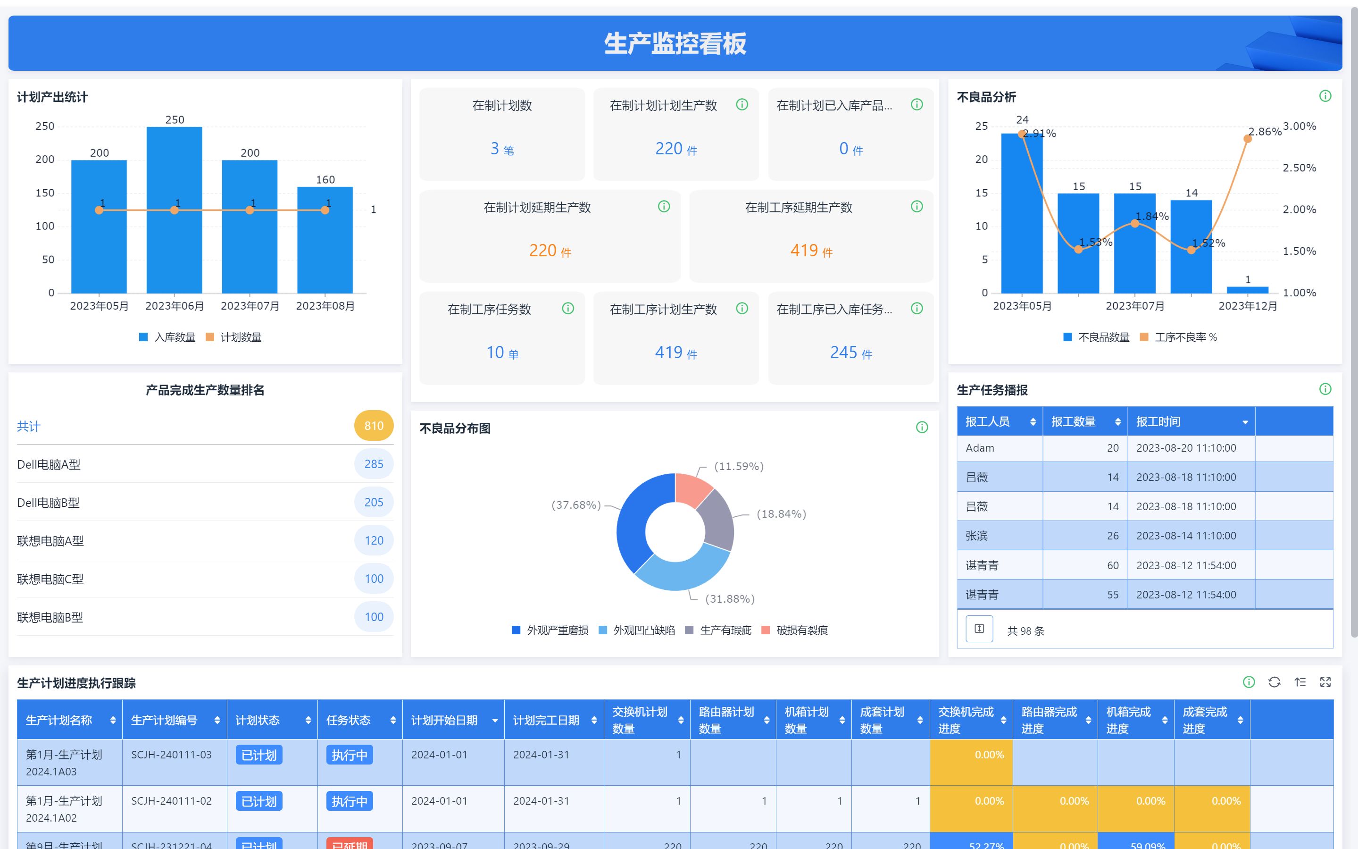The width and height of the screenshot is (1358, 849).
Task: Click the sort-order icon above the progress table
Action: 1300,681
